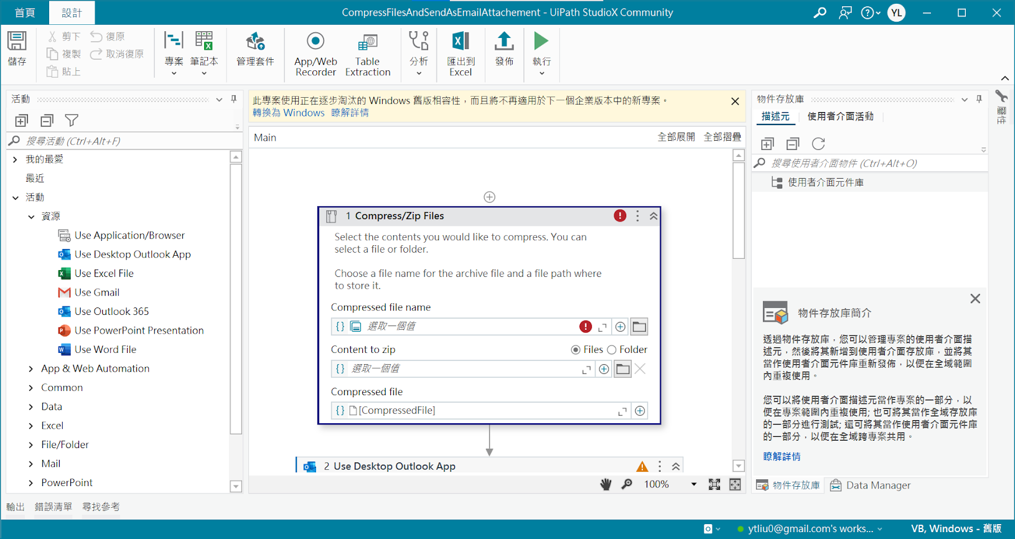Select the Folder radio button

(612, 350)
